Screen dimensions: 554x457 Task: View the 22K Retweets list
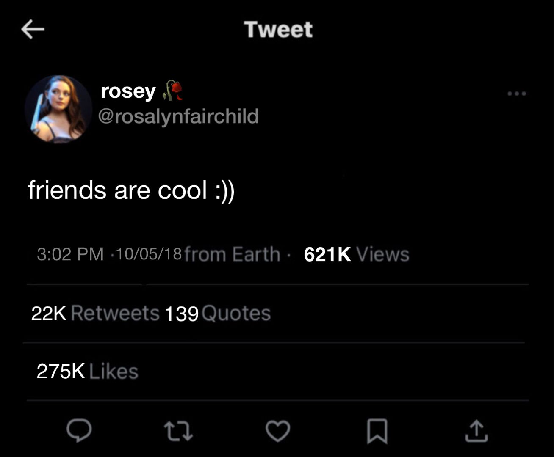click(95, 313)
